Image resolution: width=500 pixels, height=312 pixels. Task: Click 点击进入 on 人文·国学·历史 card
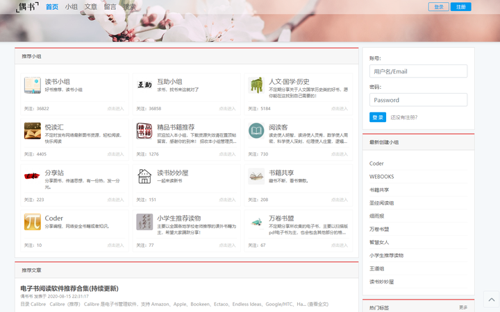coord(340,109)
